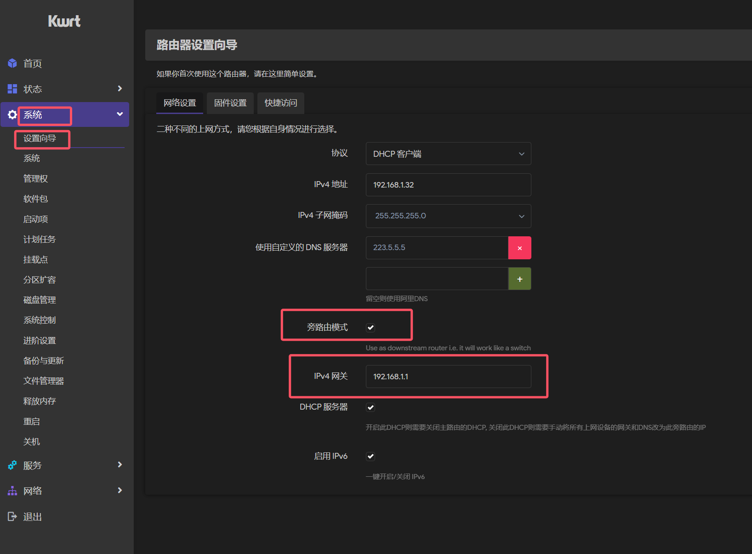Viewport: 752px width, 554px height.
Task: Open the 协议 protocol dropdown
Action: tap(448, 154)
